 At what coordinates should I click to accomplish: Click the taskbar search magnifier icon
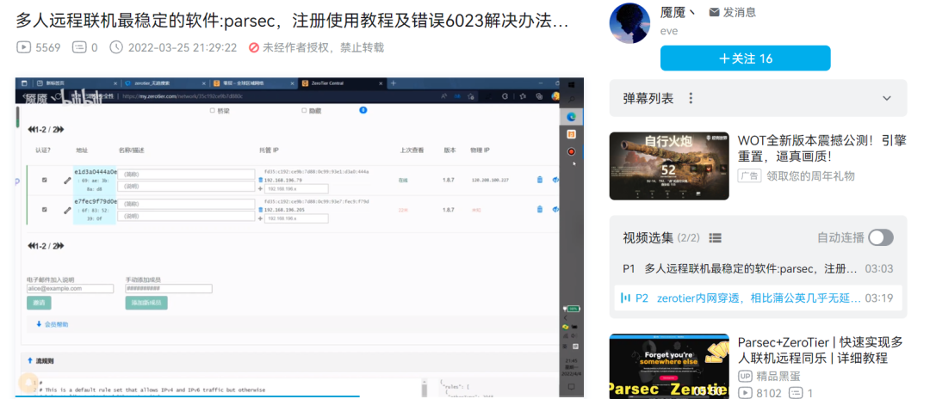coord(572,100)
